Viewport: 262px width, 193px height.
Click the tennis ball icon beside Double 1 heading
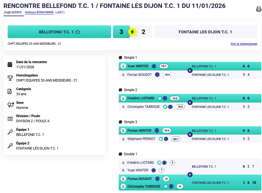(121, 154)
